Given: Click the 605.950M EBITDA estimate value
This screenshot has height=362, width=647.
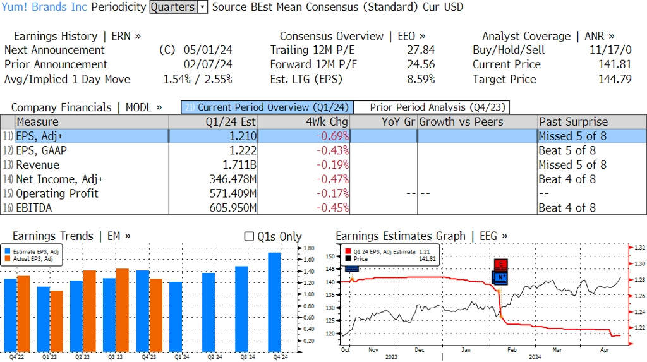Looking at the screenshot, I should coord(233,208).
